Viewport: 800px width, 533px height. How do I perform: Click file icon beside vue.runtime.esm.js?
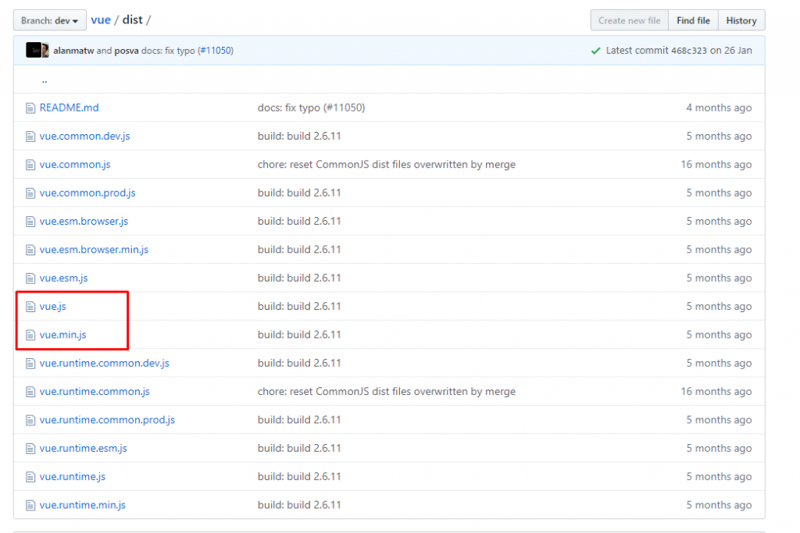(30, 449)
